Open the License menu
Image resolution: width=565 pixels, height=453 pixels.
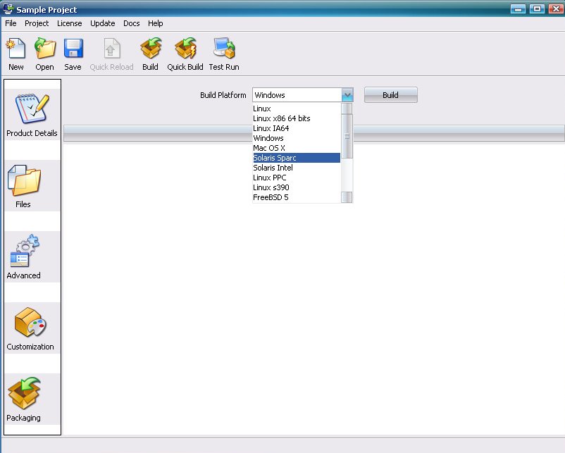pos(70,23)
